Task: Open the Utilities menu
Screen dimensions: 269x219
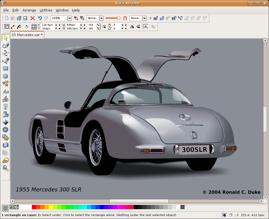Action: (x=46, y=10)
